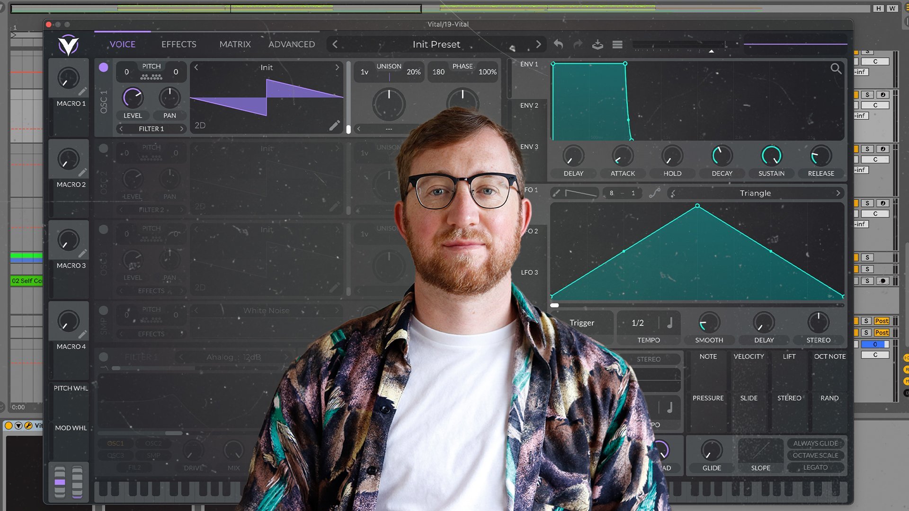The height and width of the screenshot is (511, 909).
Task: Switch to previous OSC 1 wavetable
Action: (x=196, y=68)
